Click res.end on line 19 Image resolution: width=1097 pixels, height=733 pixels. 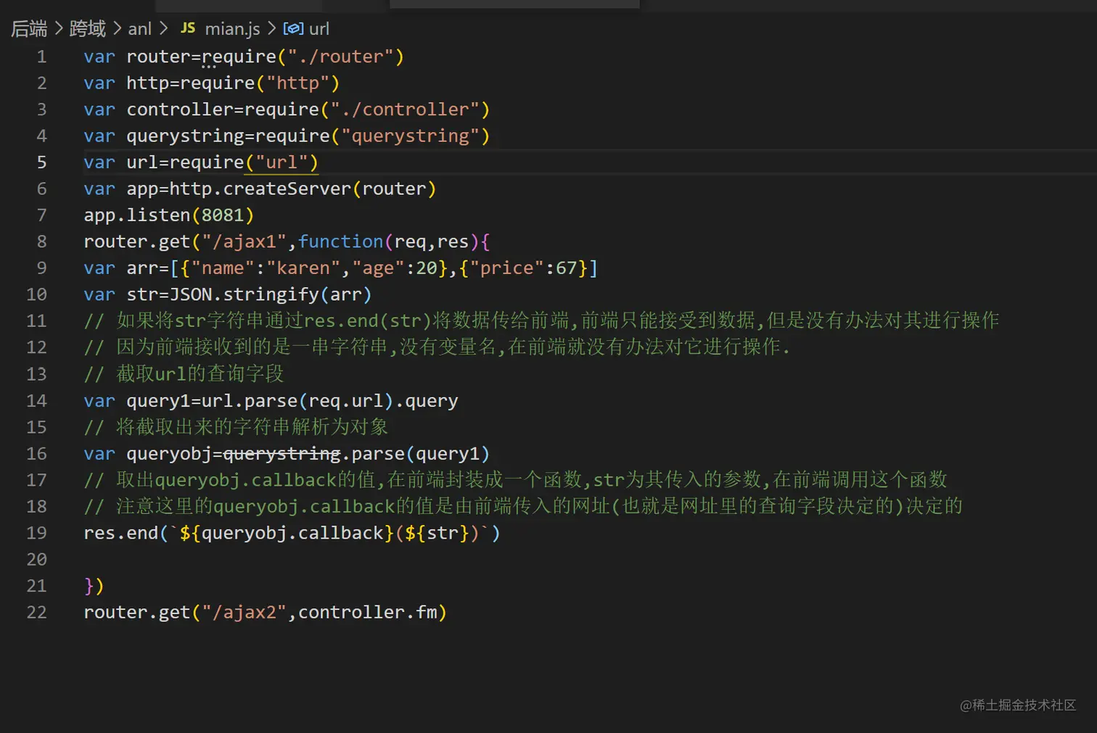pos(121,533)
